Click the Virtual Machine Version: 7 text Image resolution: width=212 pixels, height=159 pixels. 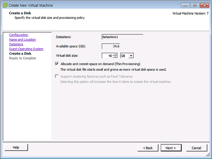tap(191, 13)
